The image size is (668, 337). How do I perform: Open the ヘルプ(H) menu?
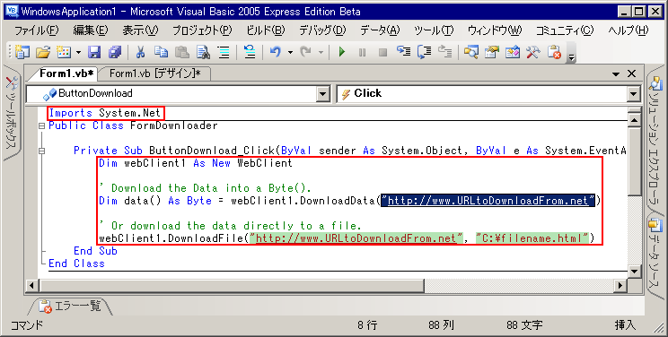tap(628, 30)
